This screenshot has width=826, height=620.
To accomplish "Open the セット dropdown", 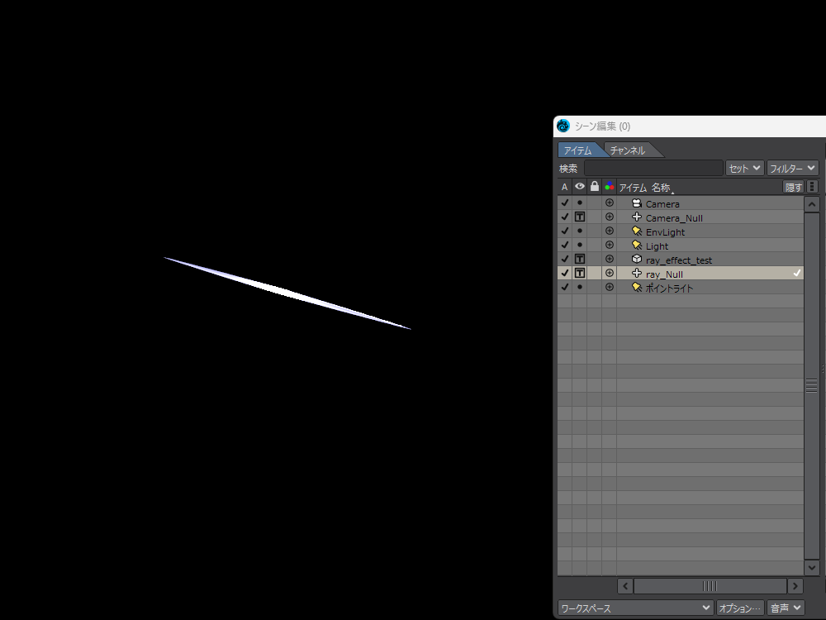I will pyautogui.click(x=744, y=168).
